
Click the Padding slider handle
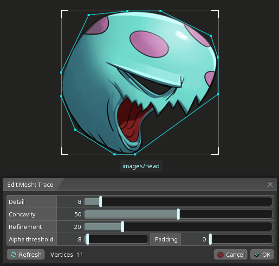[x=210, y=239]
